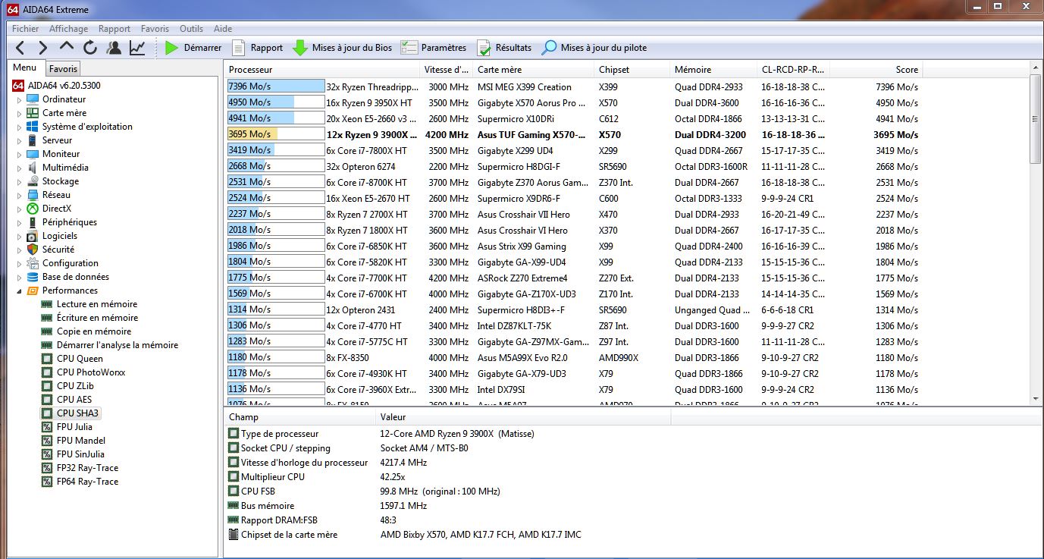Open the FPU Julia benchmark
Screen dimensions: 1044x559
[x=74, y=427]
